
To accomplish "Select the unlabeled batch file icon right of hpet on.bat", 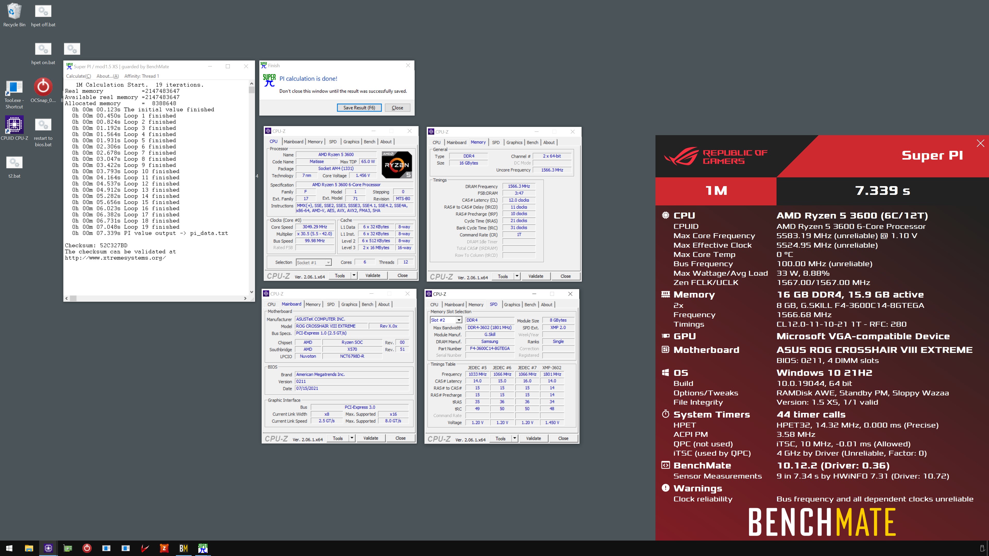I will click(72, 49).
